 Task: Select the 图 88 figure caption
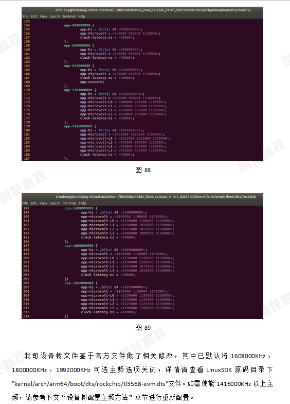143,170
